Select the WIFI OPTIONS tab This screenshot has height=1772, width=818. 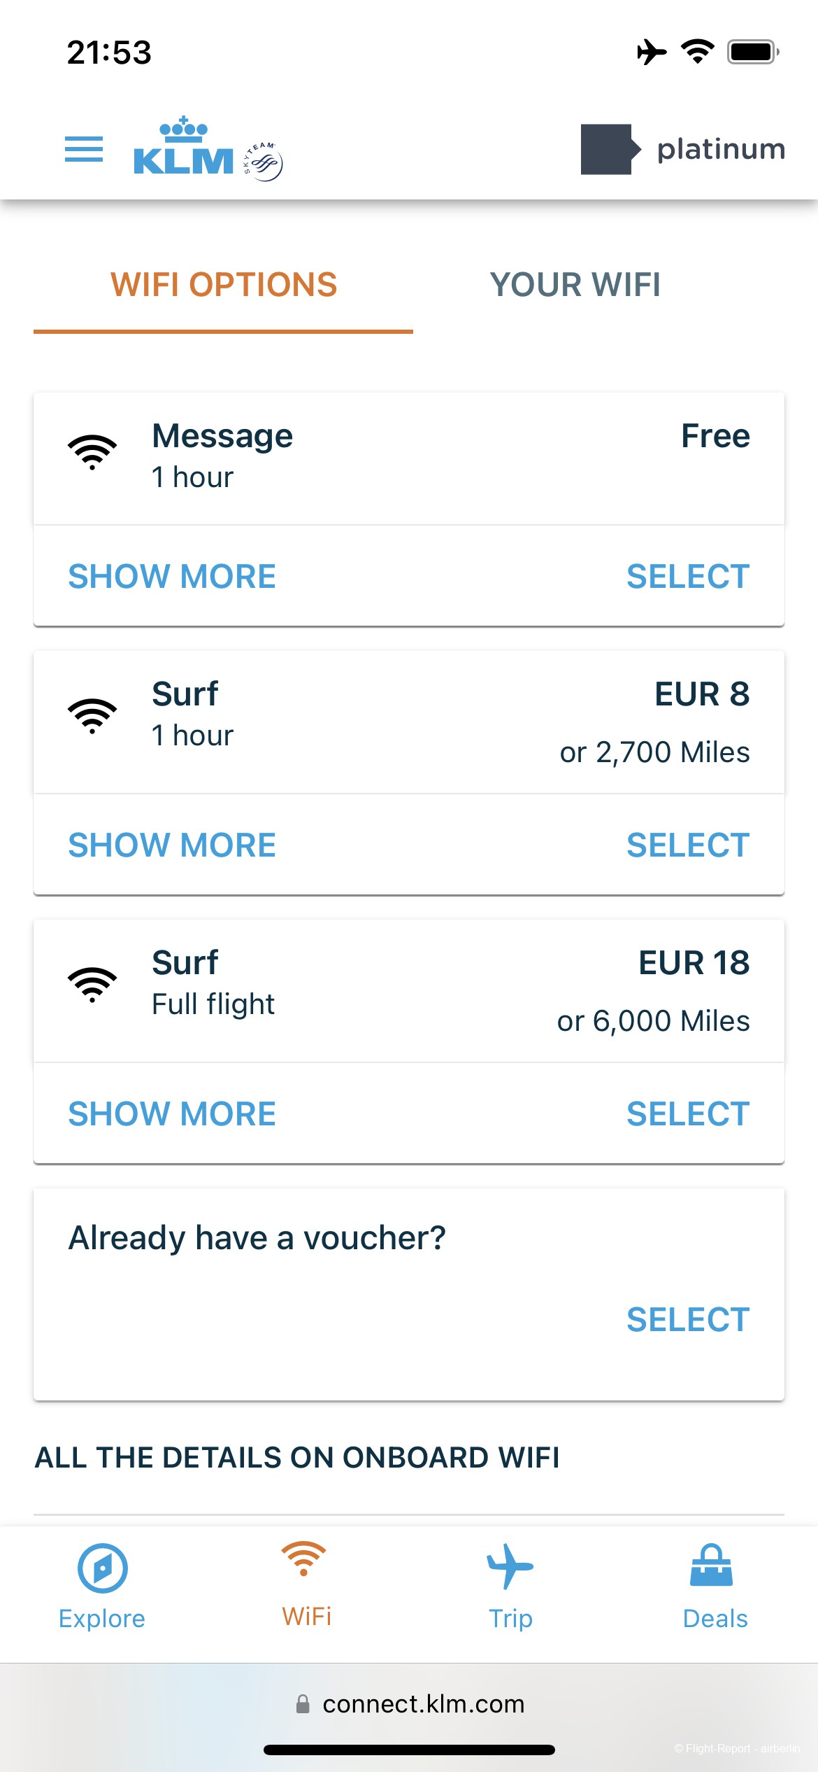point(224,285)
